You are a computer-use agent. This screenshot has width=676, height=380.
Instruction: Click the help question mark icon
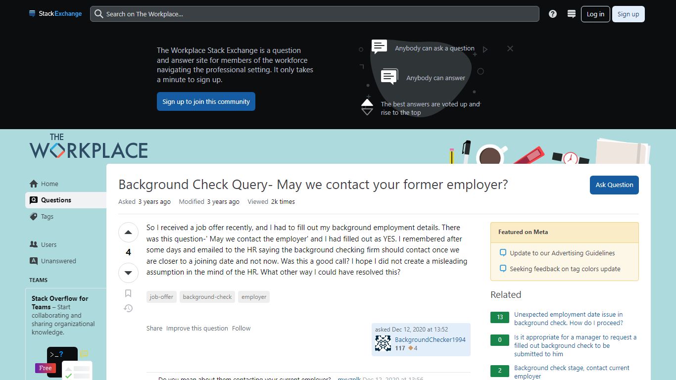[x=552, y=14]
